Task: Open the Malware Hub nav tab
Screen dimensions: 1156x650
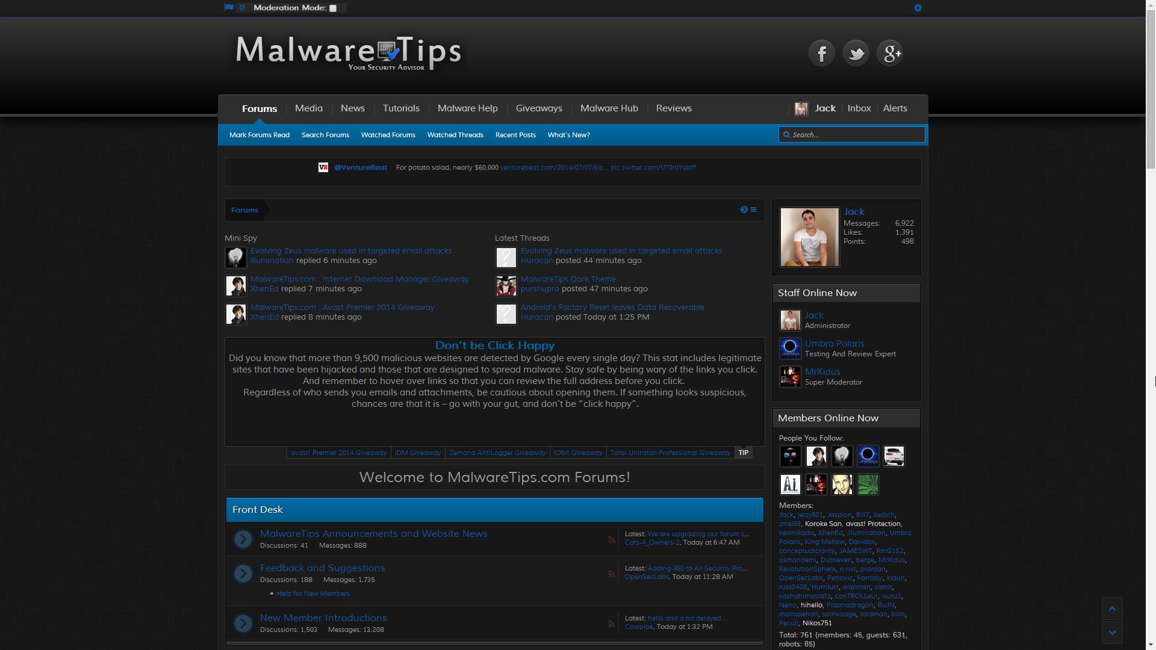Action: [x=609, y=108]
